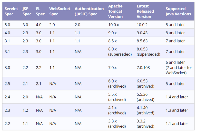Click the JSP Spec column header
Viewport: 197px width, 133px height.
pyautogui.click(x=27, y=11)
